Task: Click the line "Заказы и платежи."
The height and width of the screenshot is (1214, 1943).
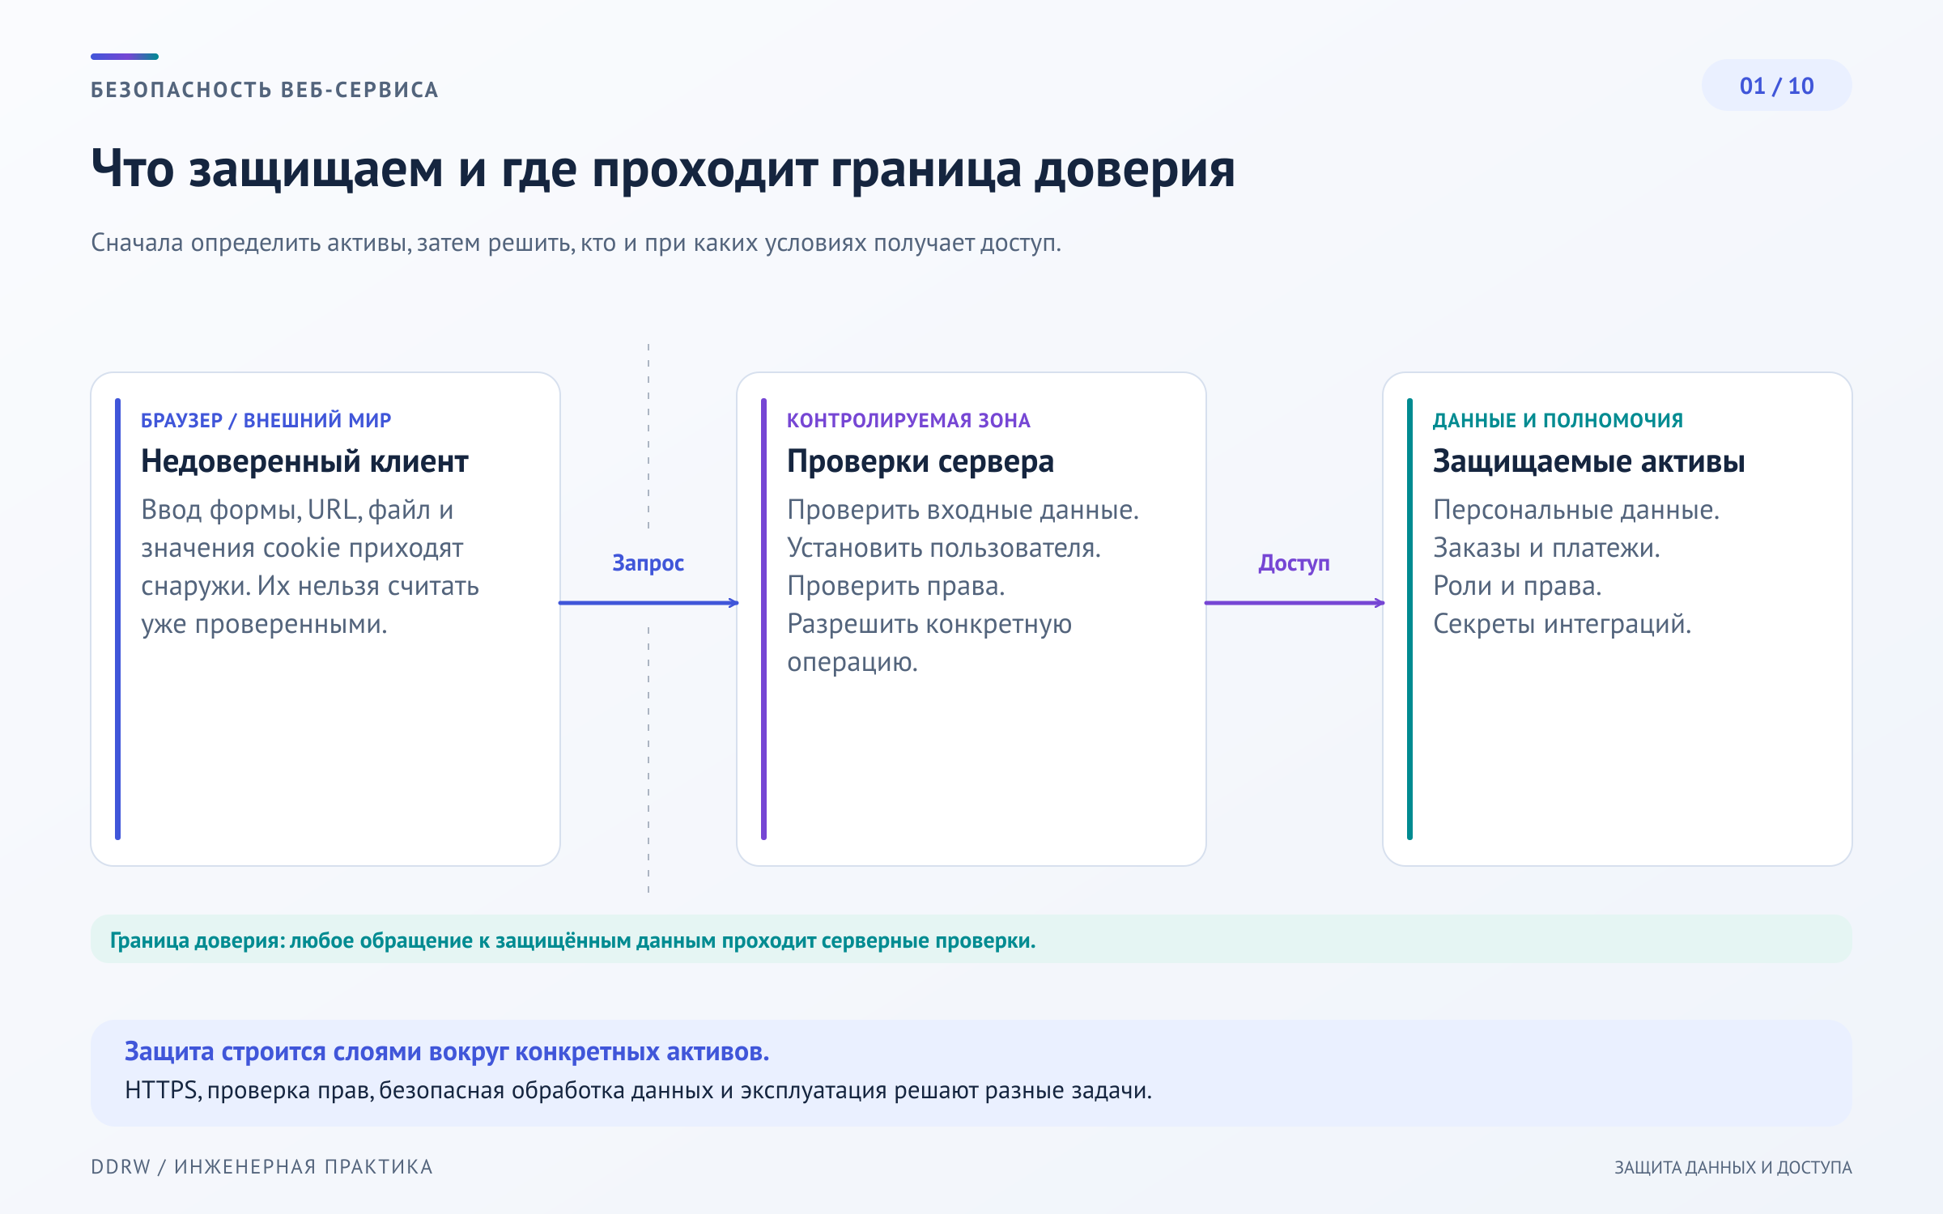Action: tap(1546, 548)
